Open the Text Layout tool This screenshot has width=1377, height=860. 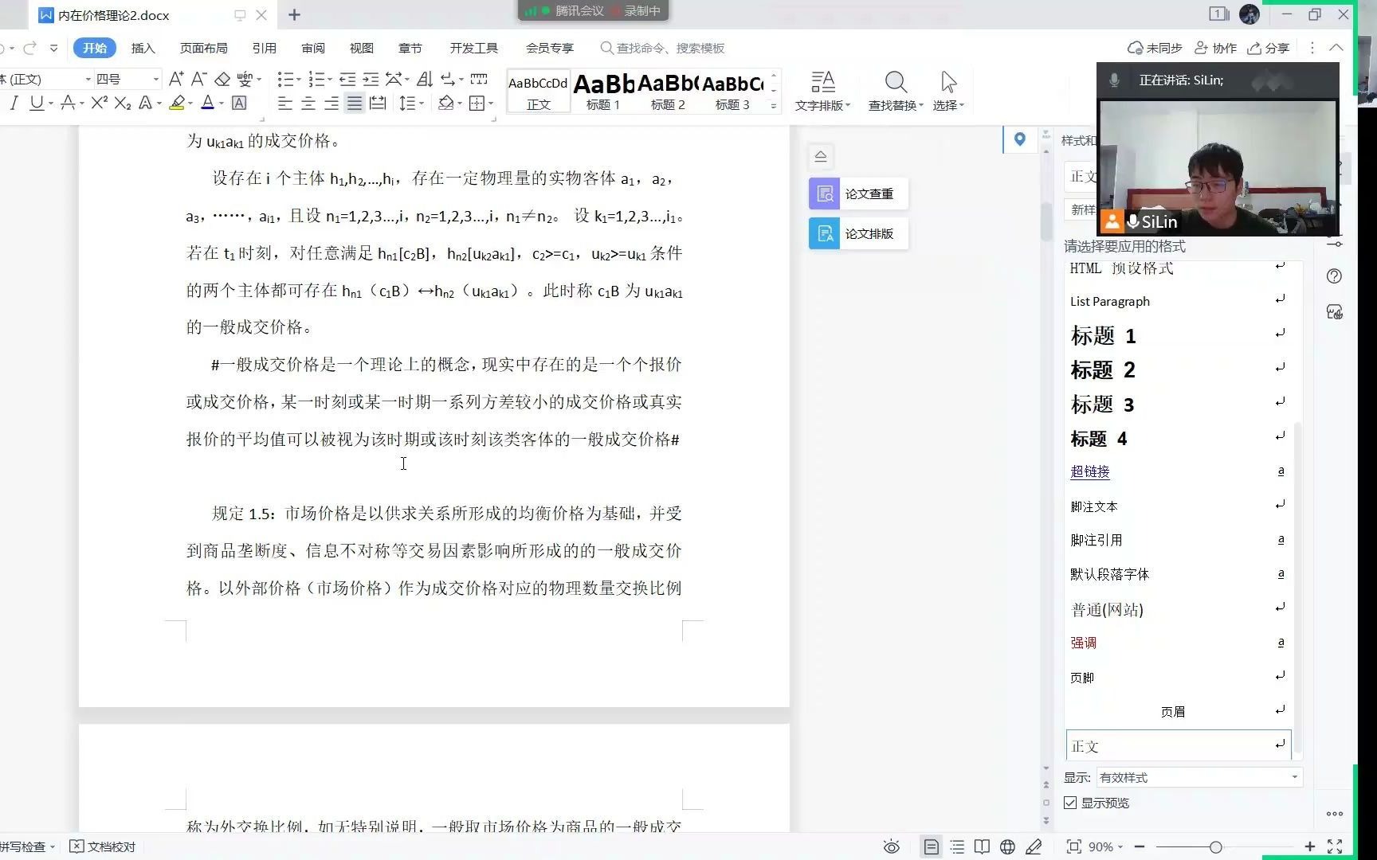pos(822,91)
